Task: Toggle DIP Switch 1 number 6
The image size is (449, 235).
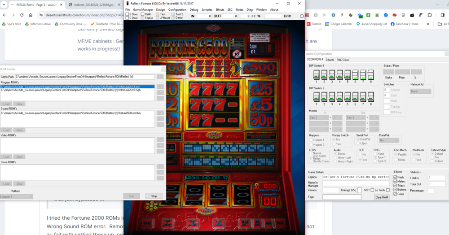Action: click(355, 74)
